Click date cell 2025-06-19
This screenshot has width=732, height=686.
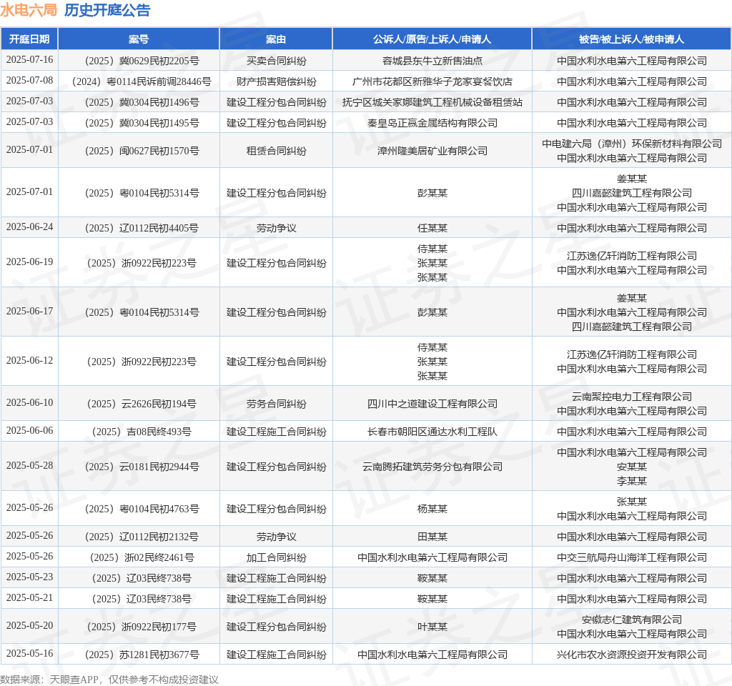click(x=29, y=262)
